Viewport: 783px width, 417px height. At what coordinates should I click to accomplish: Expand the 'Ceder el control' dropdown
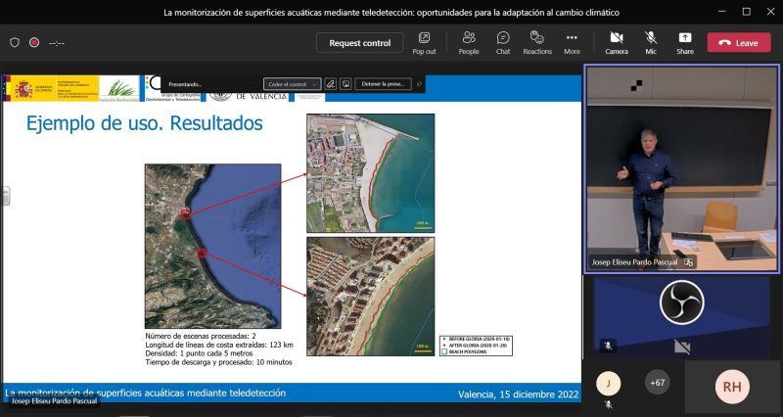pos(292,84)
